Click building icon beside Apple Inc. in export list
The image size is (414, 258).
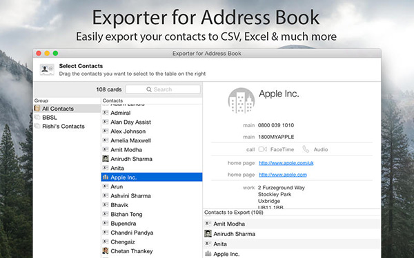coord(208,253)
